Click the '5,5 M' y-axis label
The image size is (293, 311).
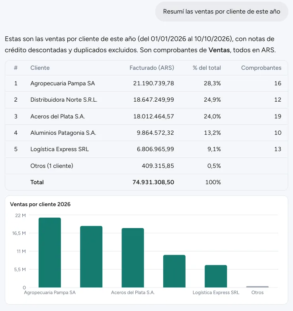20,270
